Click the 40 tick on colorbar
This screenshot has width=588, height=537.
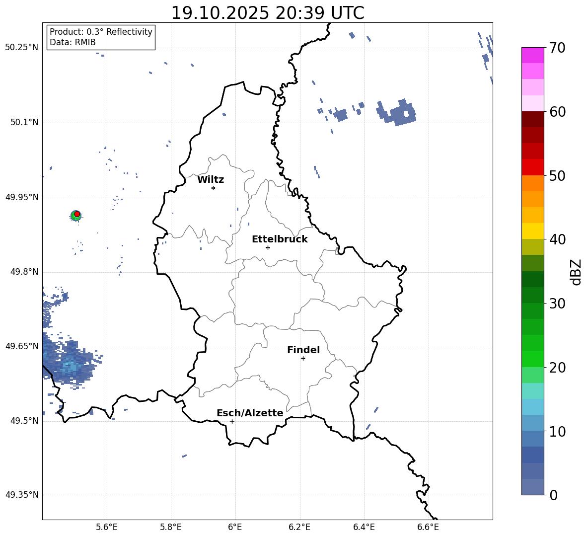pyautogui.click(x=557, y=239)
